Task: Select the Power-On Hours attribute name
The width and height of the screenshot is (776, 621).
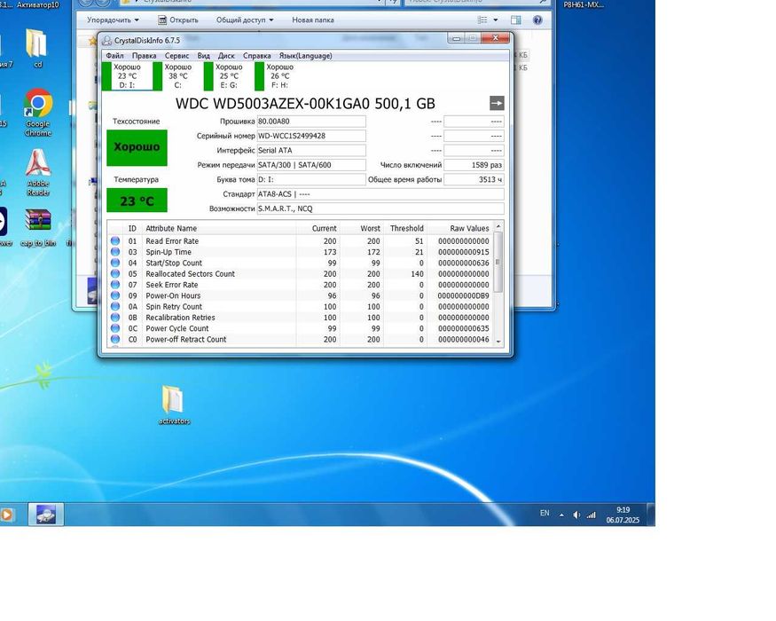Action: coord(173,295)
